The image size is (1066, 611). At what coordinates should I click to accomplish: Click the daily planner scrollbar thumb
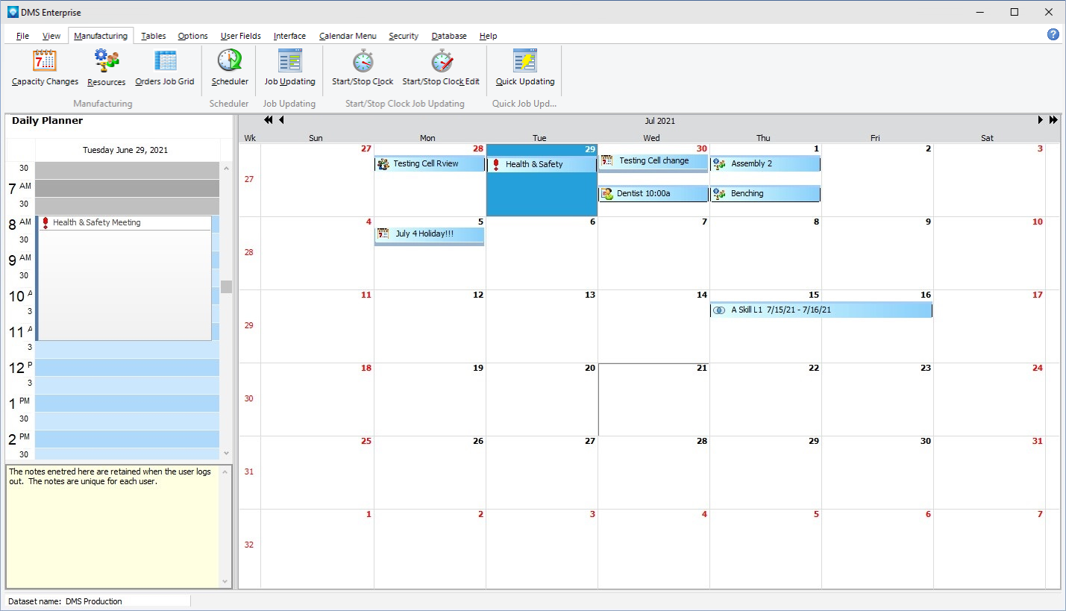click(226, 286)
